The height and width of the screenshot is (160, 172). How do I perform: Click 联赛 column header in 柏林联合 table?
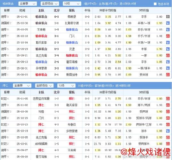(x=7, y=11)
